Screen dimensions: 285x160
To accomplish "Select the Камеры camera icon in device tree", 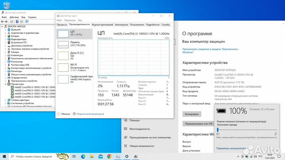I will 9,52.
